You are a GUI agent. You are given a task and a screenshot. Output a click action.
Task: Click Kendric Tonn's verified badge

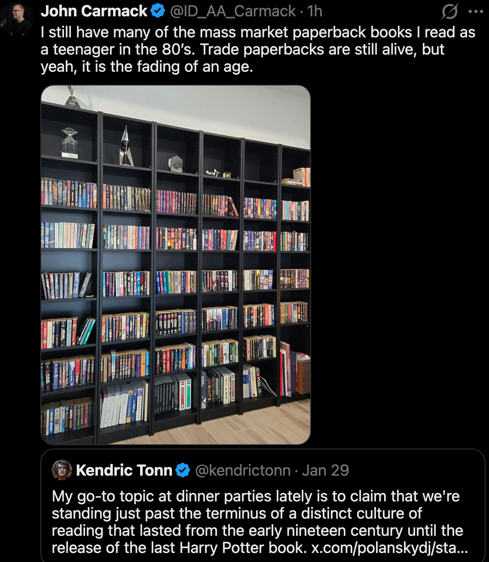(x=183, y=470)
